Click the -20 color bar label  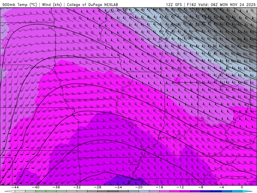[x=139, y=187]
